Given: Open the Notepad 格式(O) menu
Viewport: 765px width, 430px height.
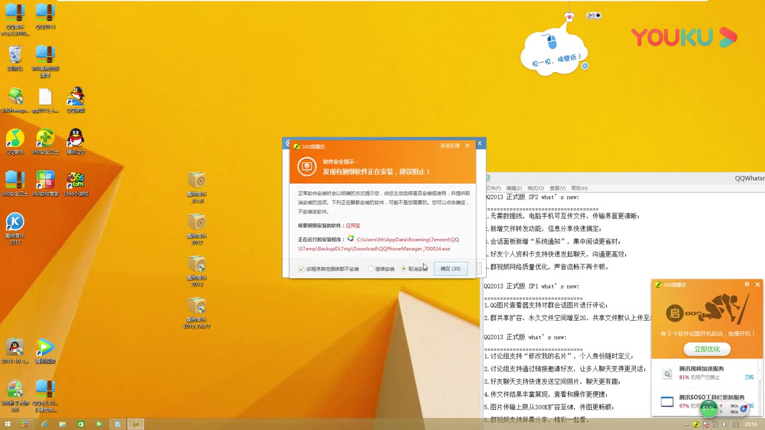Looking at the screenshot, I should (x=535, y=188).
